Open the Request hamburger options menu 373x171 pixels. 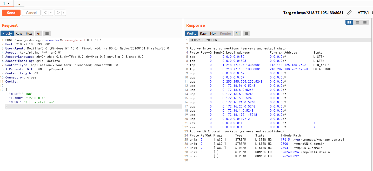click(x=47, y=33)
